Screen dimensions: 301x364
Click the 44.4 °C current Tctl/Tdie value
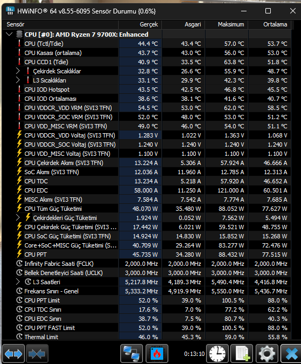tap(148, 44)
